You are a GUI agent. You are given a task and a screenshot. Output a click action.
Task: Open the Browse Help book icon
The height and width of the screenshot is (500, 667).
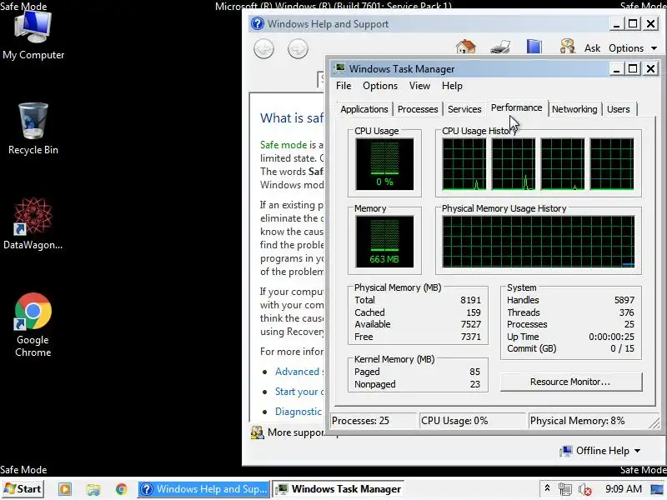pyautogui.click(x=534, y=47)
